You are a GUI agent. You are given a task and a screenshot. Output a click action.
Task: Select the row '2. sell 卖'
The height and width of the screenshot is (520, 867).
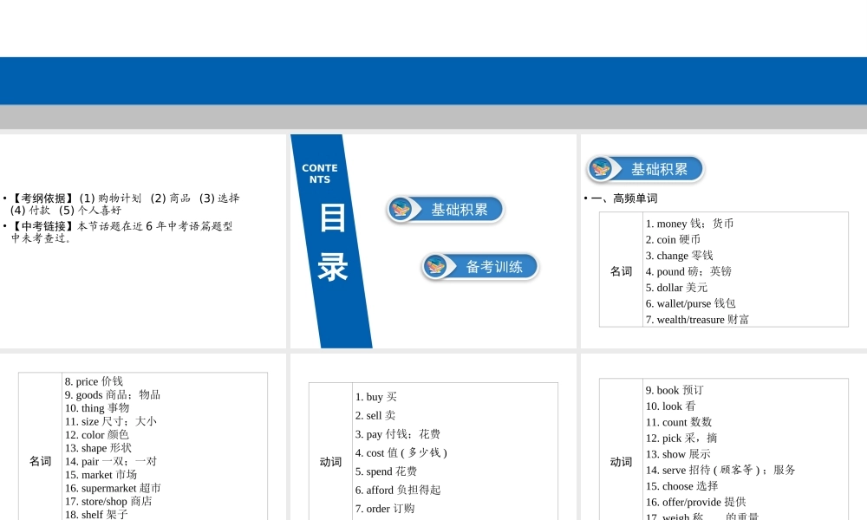(x=375, y=415)
